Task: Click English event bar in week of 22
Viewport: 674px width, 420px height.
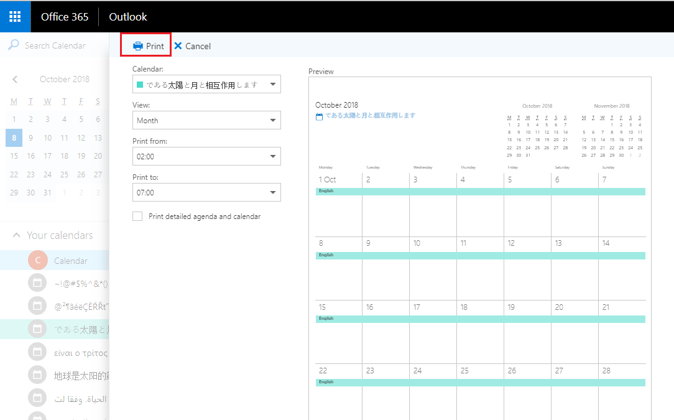Action: point(480,383)
